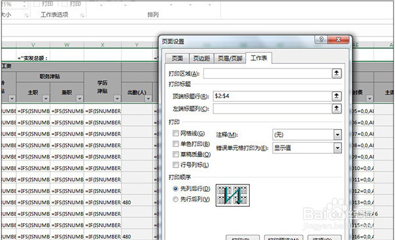Click the 打印区域 input field
Viewport: 395px width, 240px height.
pyautogui.click(x=267, y=74)
